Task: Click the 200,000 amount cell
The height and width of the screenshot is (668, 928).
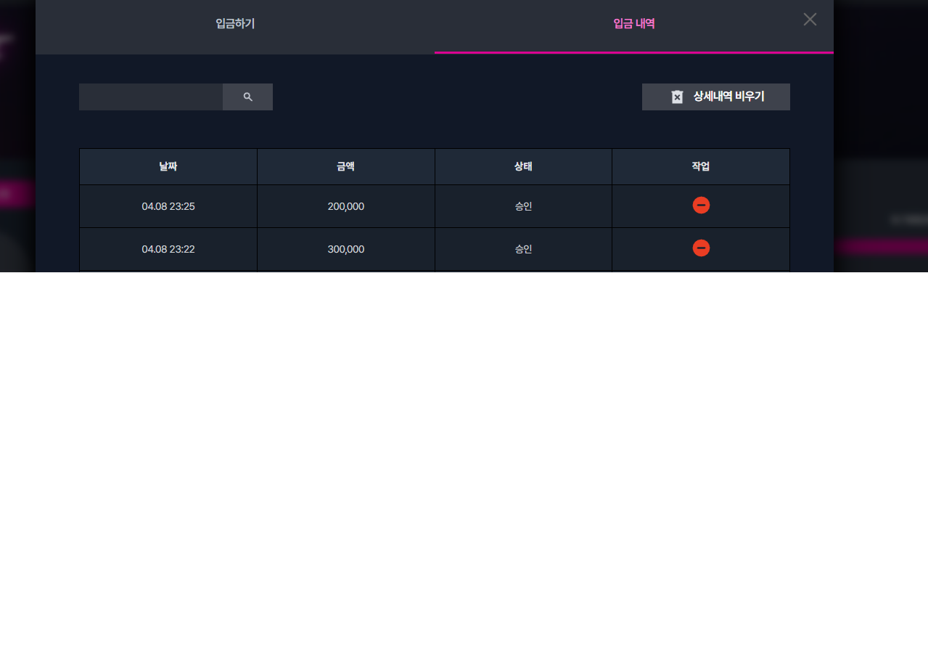Action: [x=346, y=206]
